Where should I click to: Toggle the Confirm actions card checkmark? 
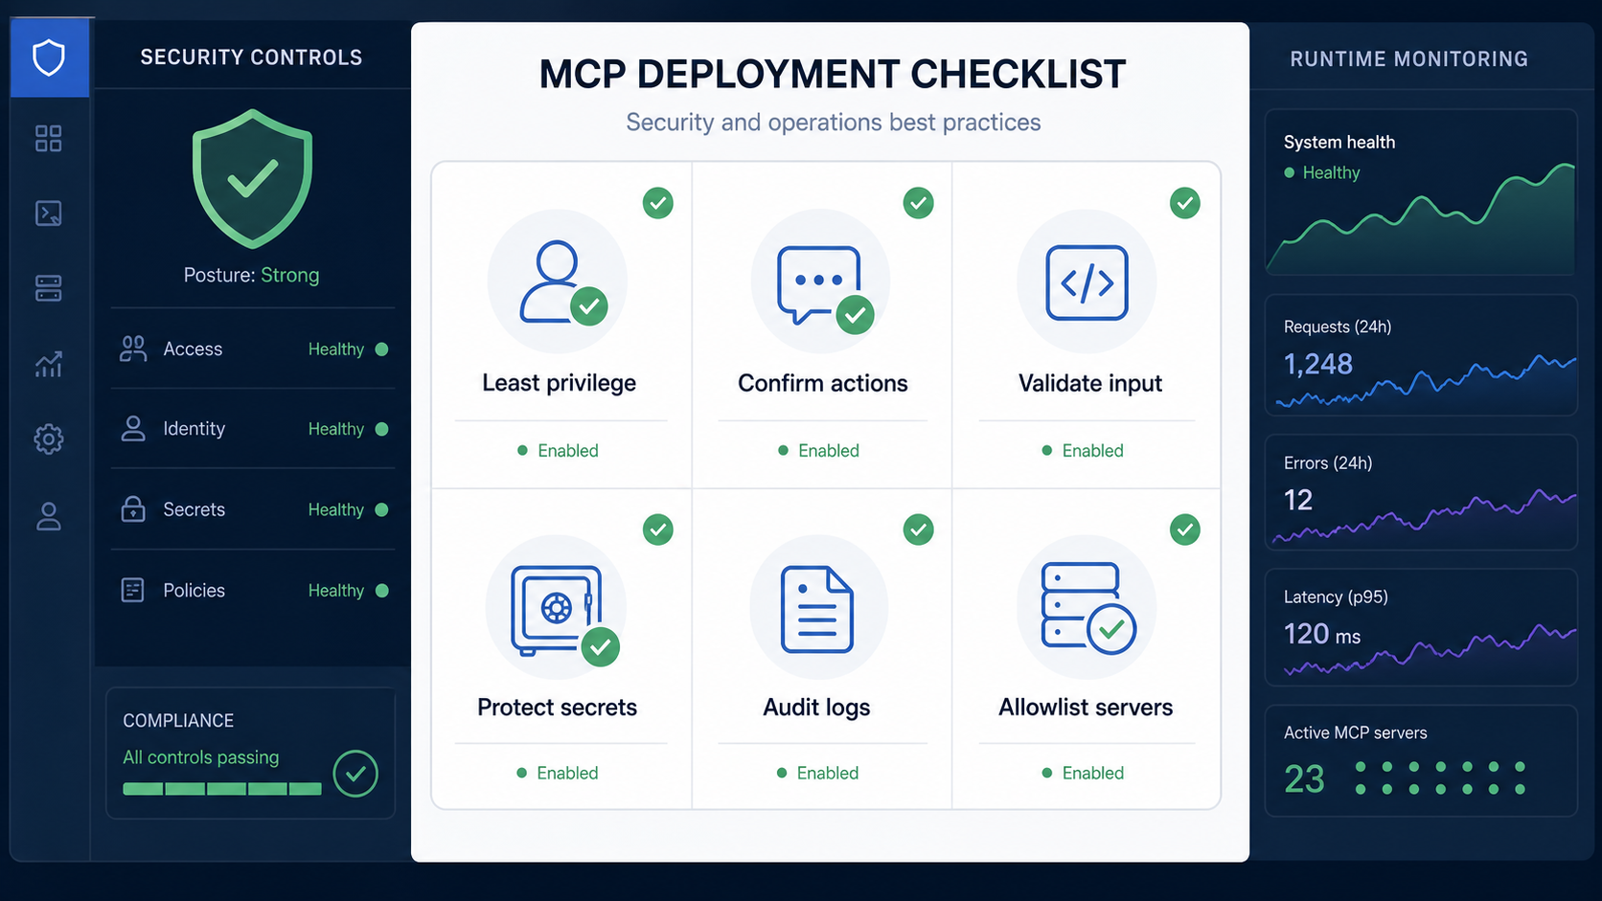point(919,203)
